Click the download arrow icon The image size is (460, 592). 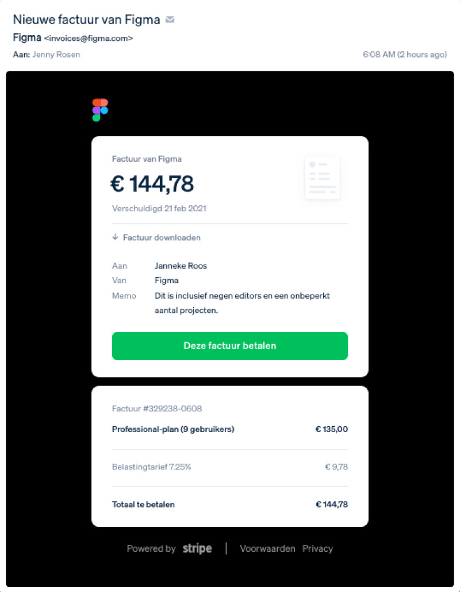(x=116, y=237)
